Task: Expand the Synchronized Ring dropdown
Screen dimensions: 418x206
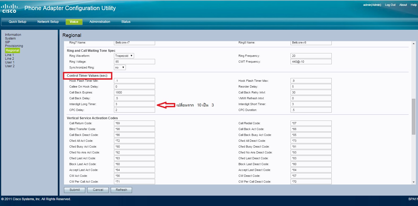Action: (x=120, y=67)
